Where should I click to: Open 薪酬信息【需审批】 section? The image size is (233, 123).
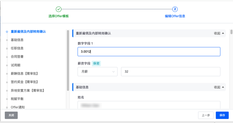tap(24, 73)
